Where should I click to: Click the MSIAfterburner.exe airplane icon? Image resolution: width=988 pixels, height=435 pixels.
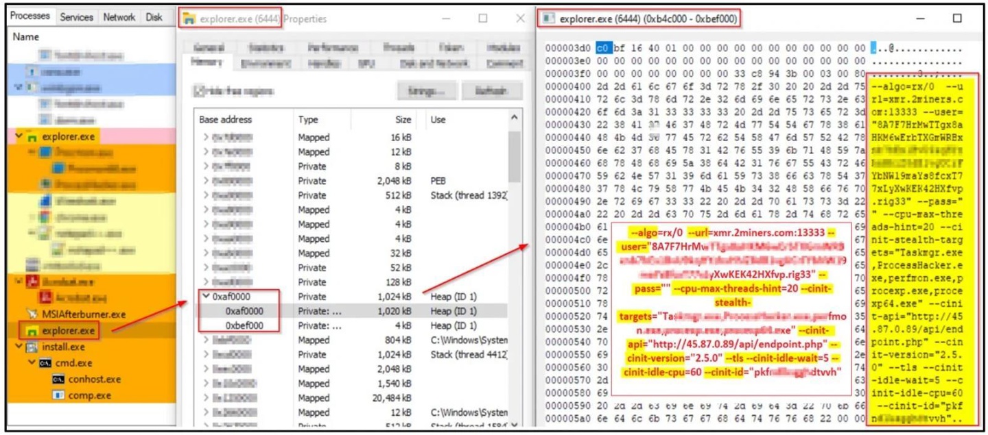tap(32, 314)
